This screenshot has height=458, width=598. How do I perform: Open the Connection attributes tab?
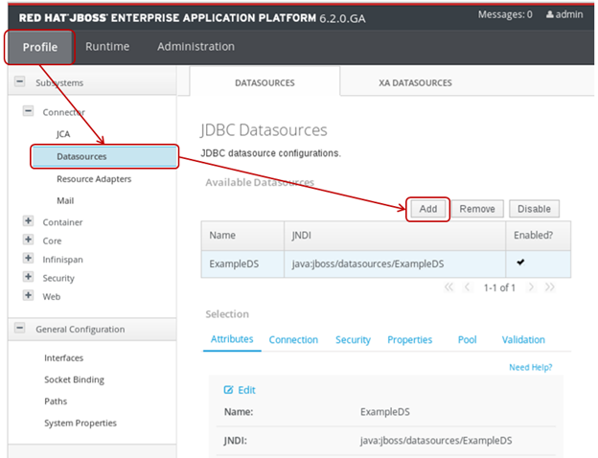pos(293,340)
